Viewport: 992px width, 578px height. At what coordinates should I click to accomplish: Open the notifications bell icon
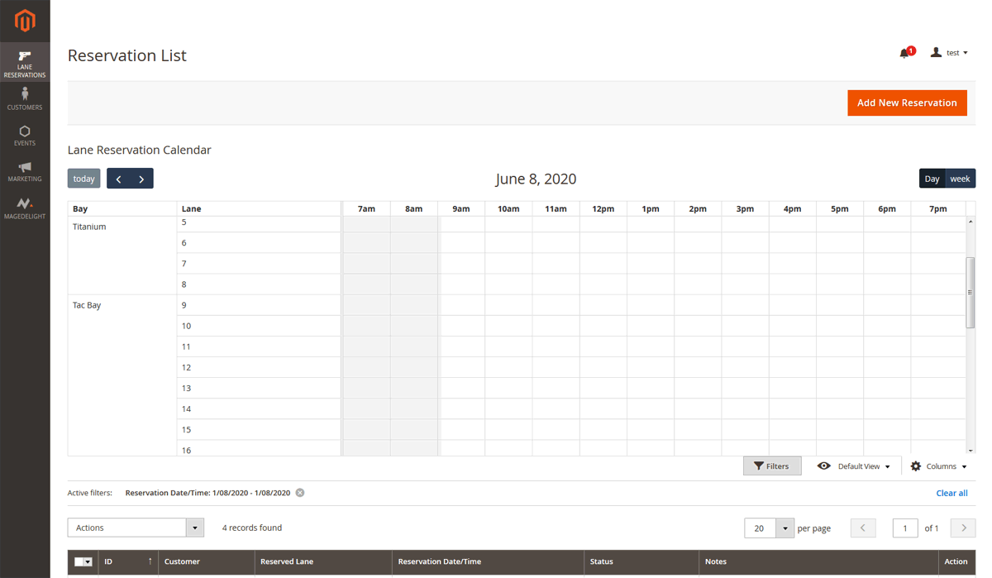tap(904, 52)
